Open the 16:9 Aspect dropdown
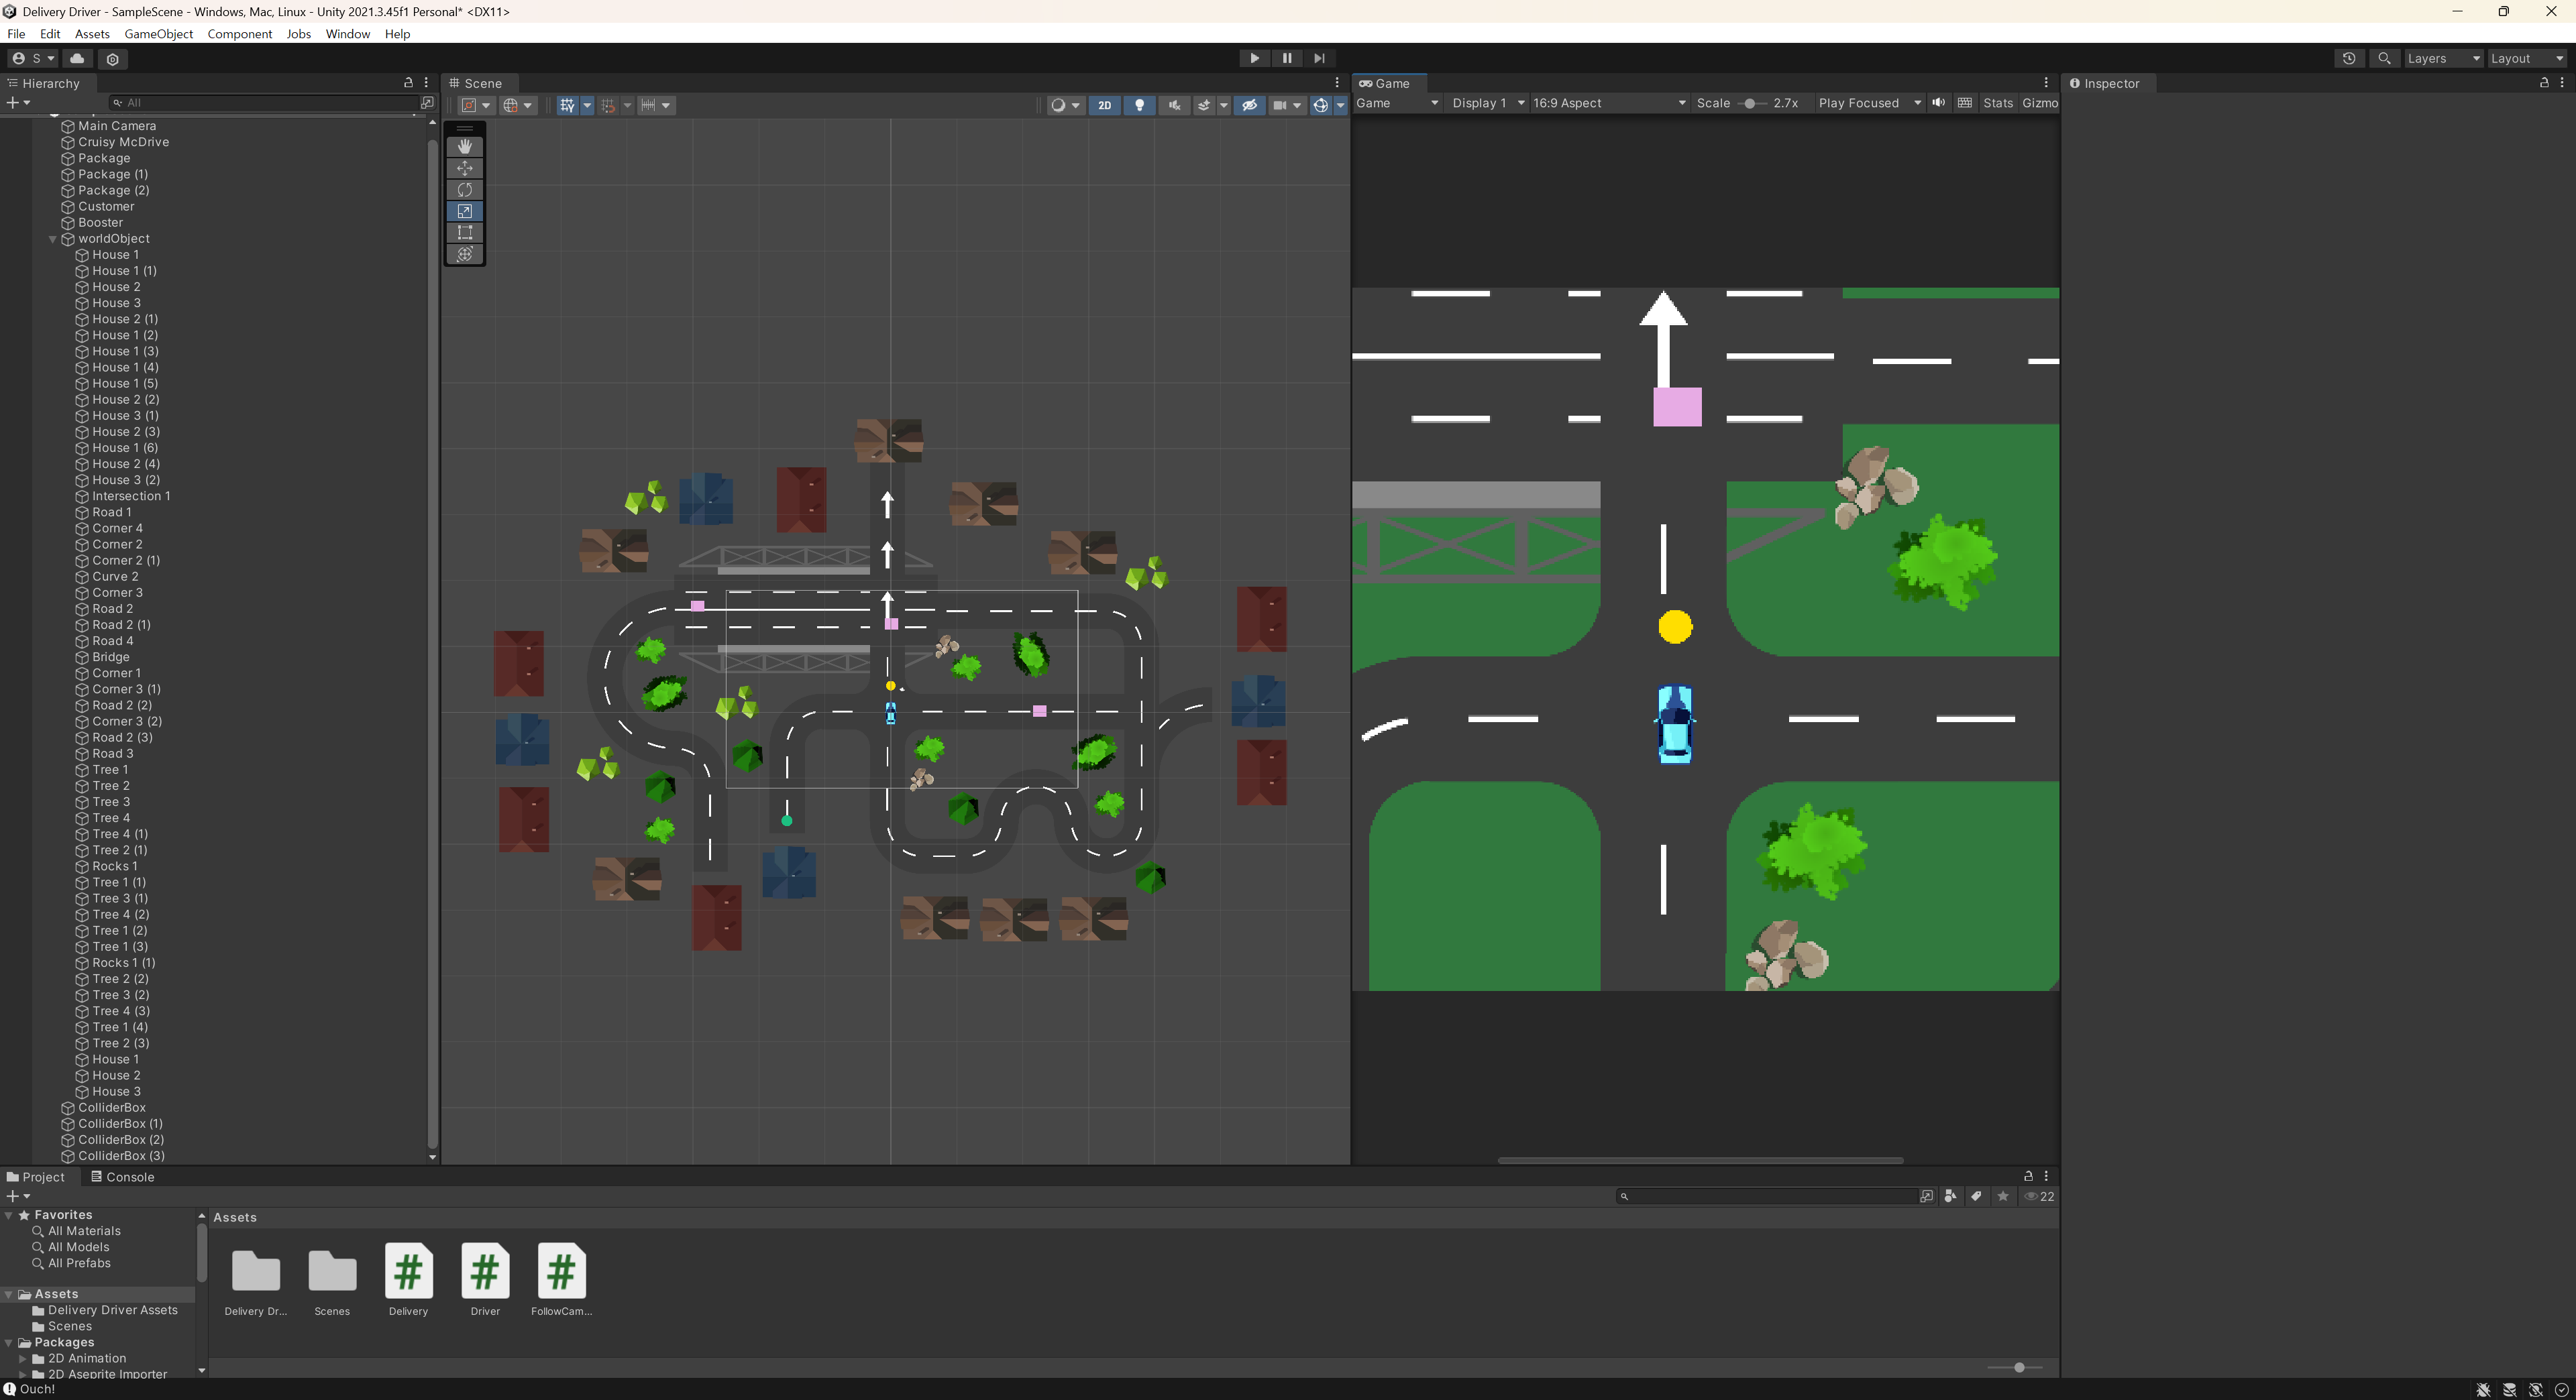The image size is (2576, 1400). 1608,103
